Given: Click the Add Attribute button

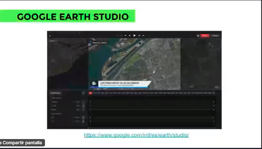Looking at the screenshot, I should coord(55,93).
